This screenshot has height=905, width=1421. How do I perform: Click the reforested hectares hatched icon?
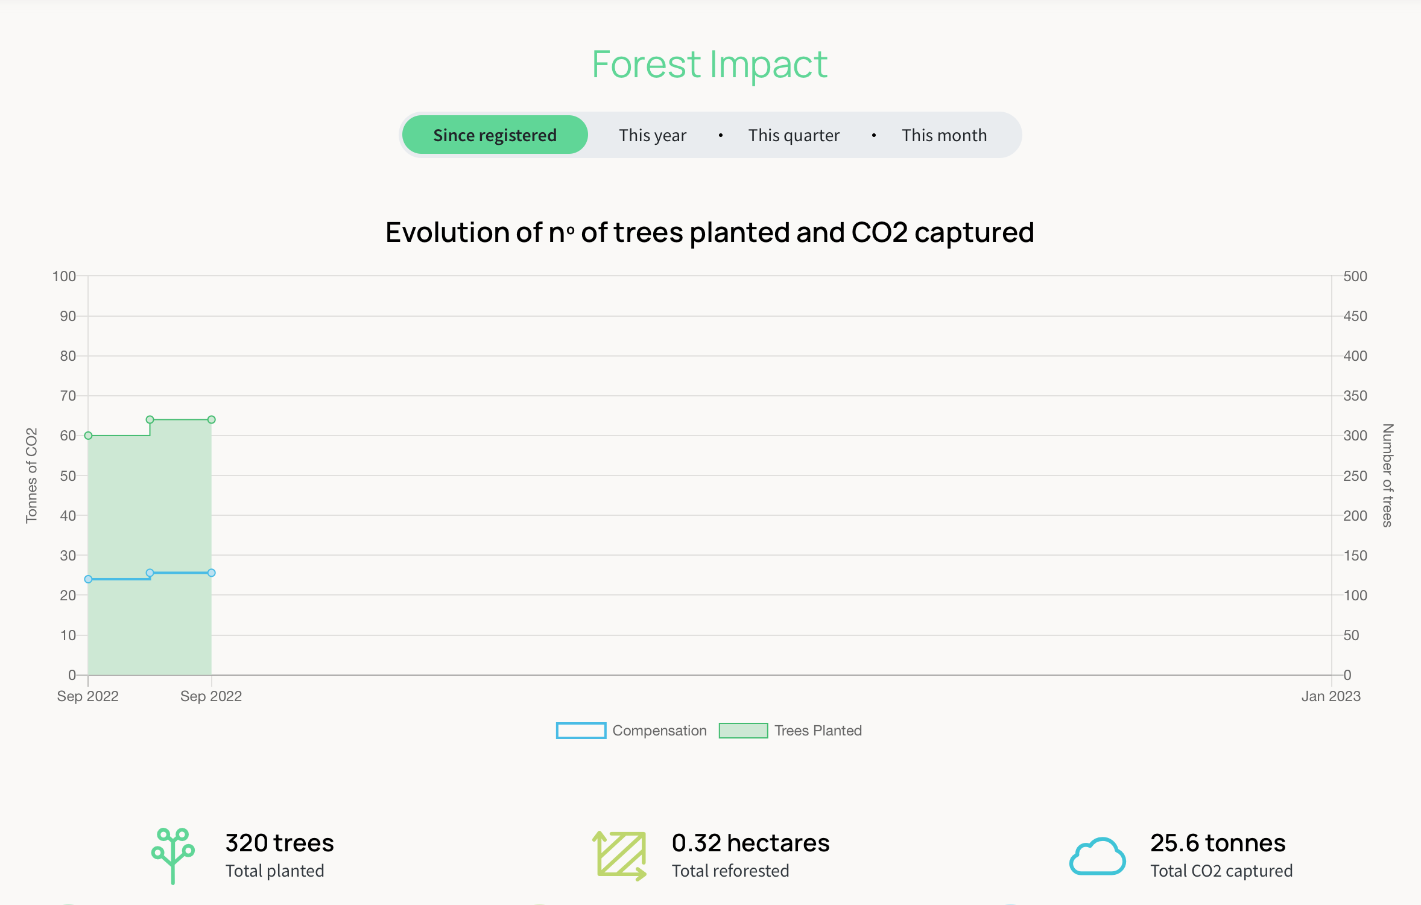pyautogui.click(x=619, y=856)
